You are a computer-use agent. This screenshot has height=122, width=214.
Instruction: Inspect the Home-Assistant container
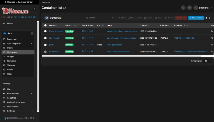pos(85,31)
